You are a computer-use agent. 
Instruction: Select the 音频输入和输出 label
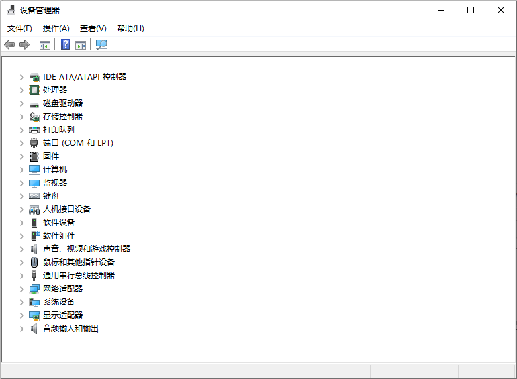71,329
